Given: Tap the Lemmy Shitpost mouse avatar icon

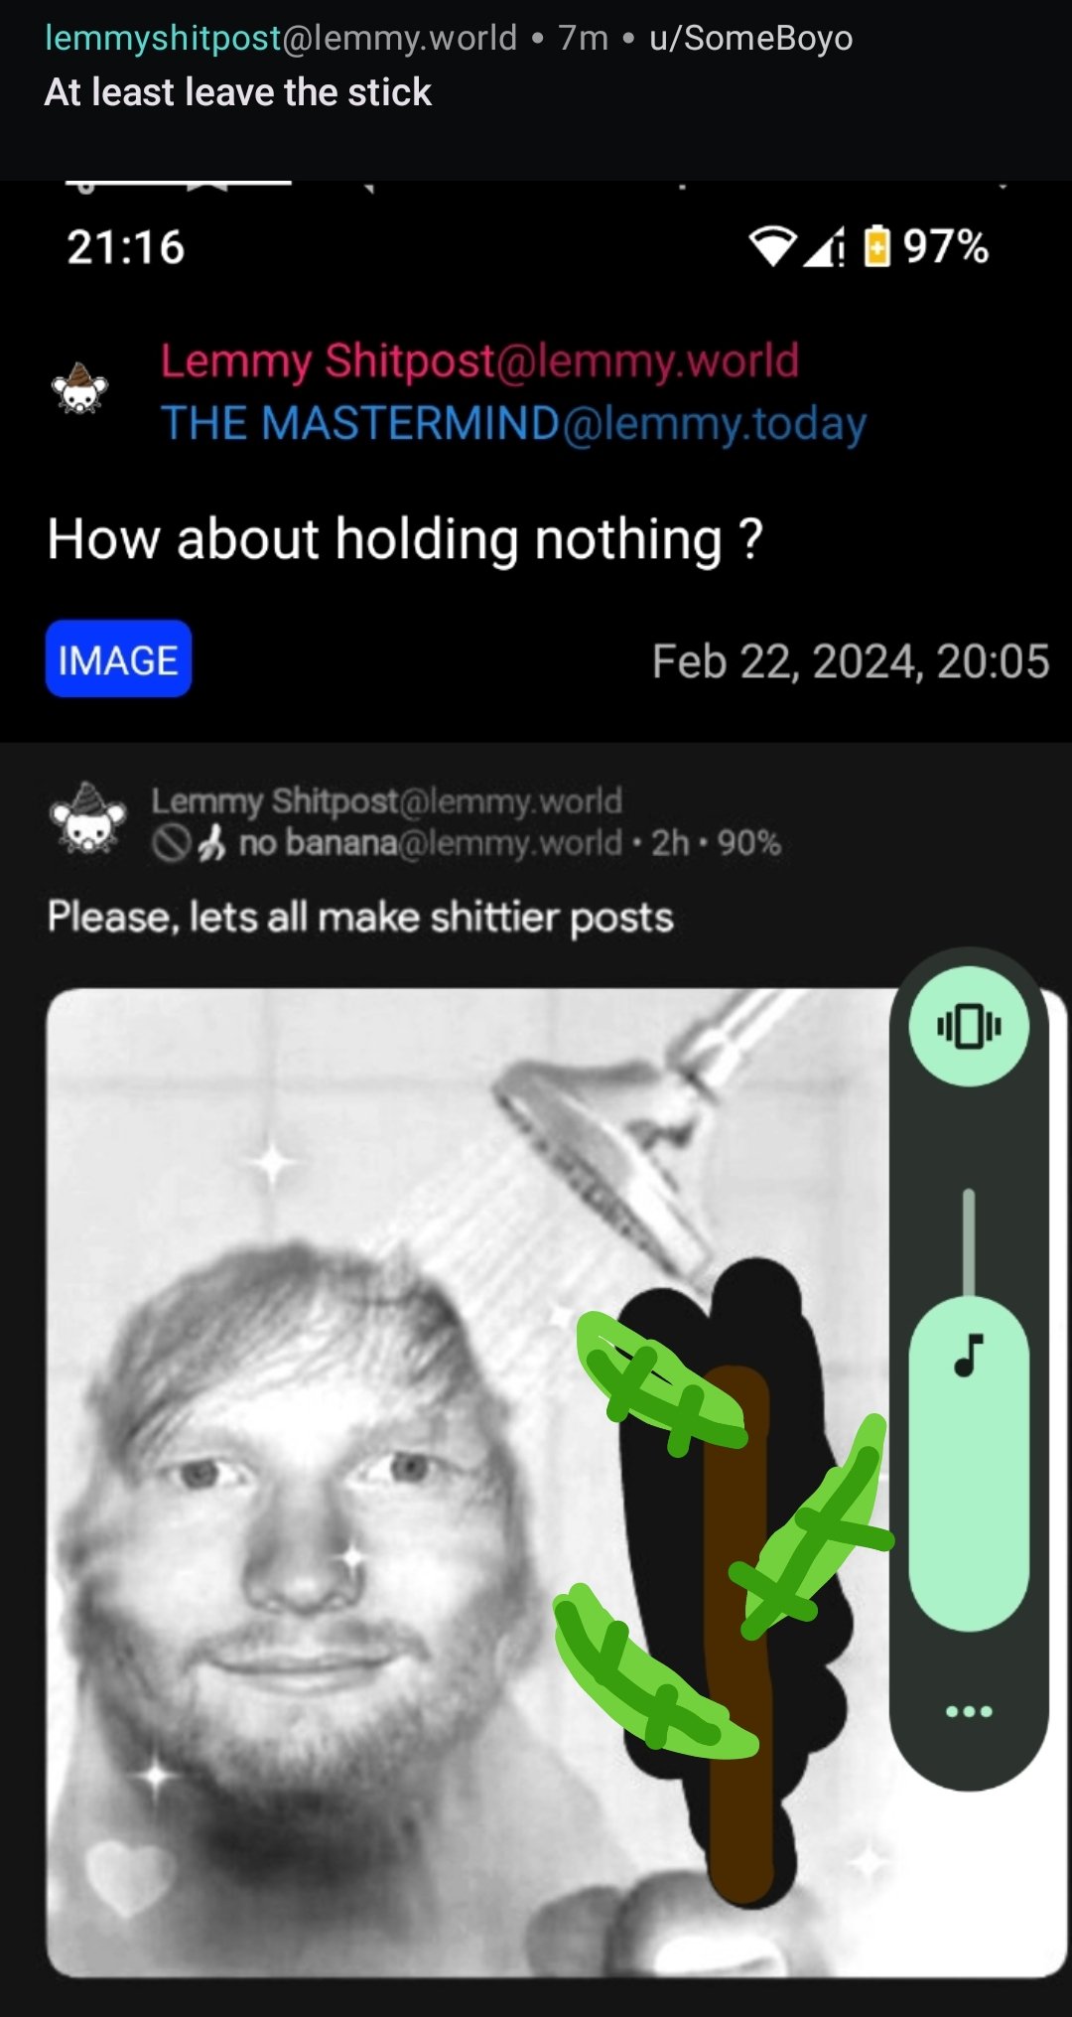Looking at the screenshot, I should [x=80, y=390].
